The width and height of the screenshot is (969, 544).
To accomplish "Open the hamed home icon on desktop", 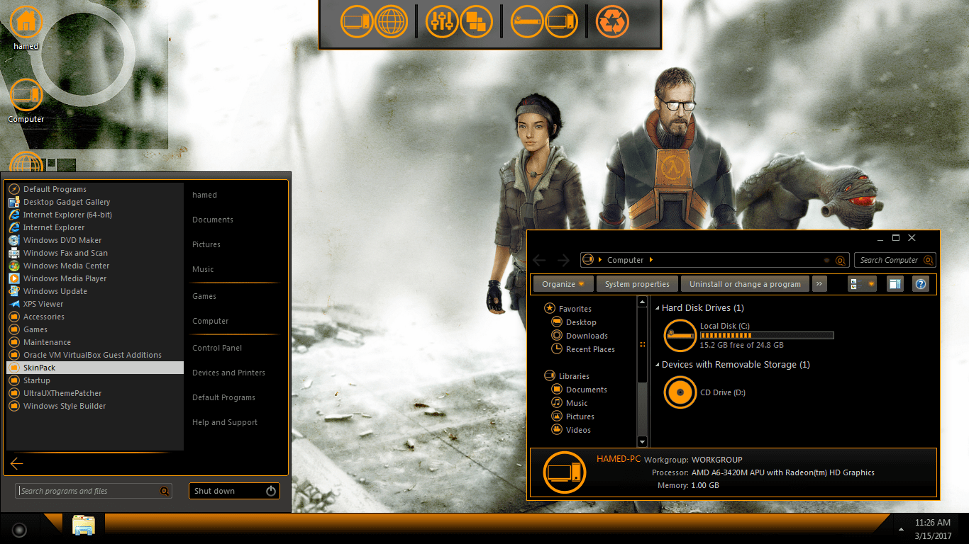I will (x=26, y=22).
